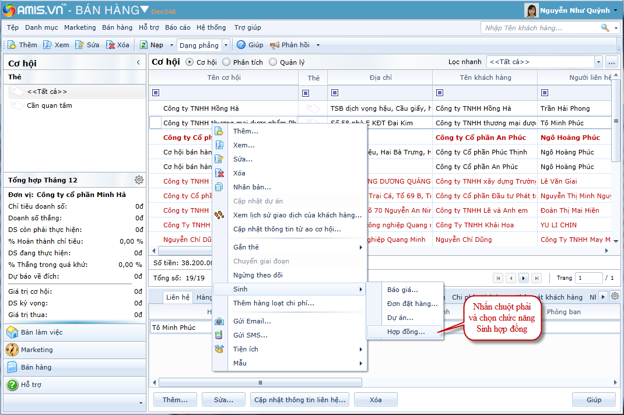Go to next page arrow in pager
Screen dimensions: 624x415
(524, 278)
